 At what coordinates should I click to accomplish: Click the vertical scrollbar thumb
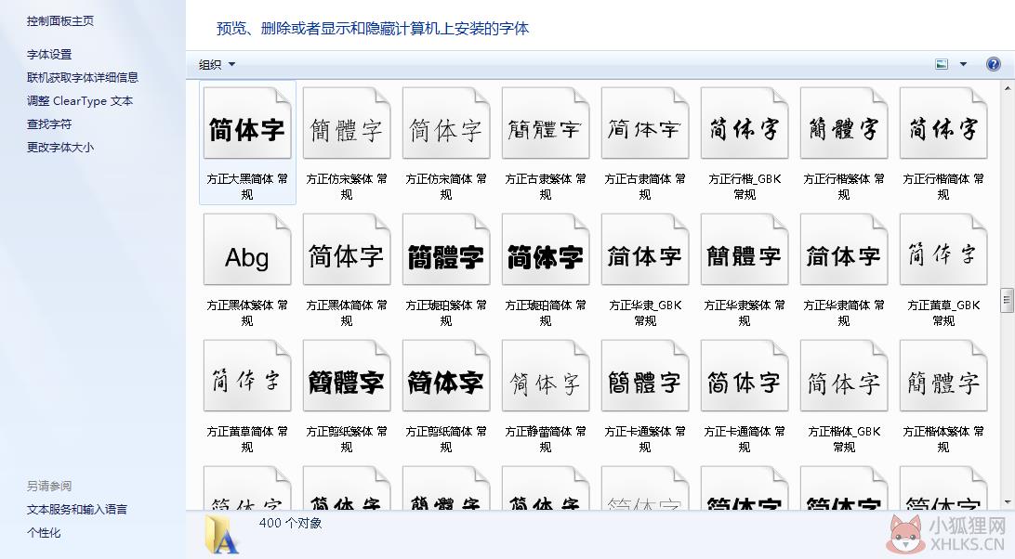[x=1008, y=300]
